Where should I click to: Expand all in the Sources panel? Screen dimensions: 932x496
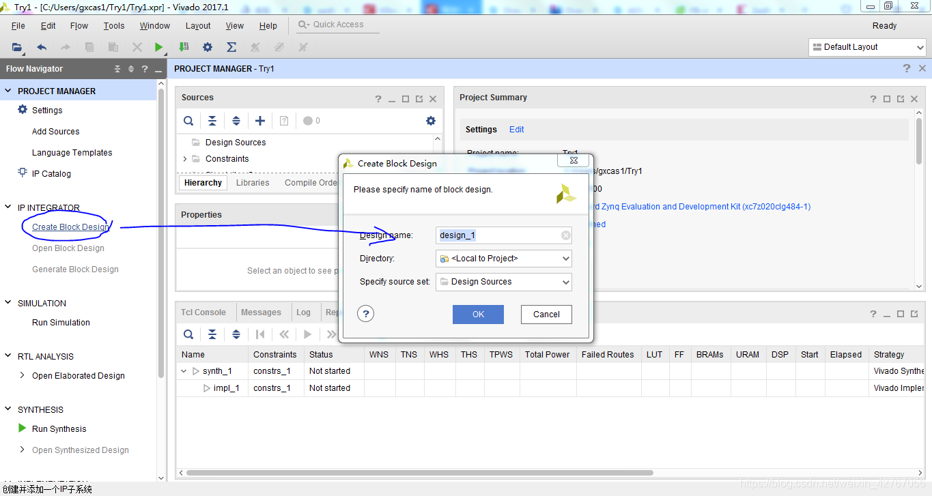point(236,121)
